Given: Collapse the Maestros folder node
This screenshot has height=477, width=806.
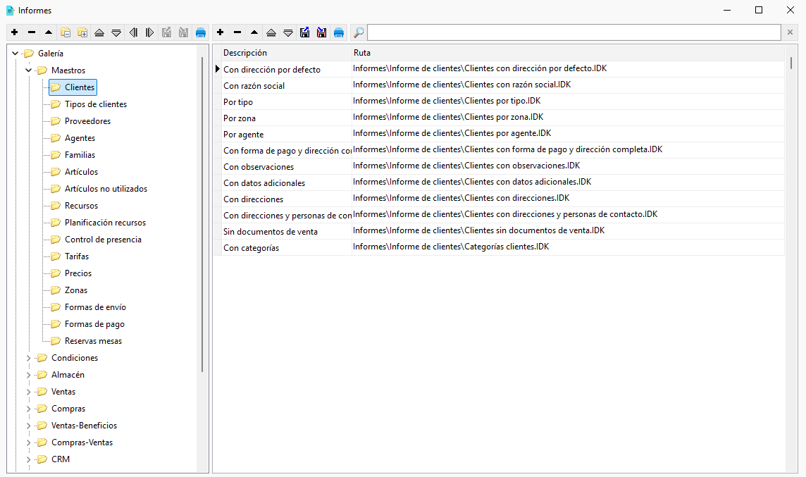Looking at the screenshot, I should [x=29, y=70].
